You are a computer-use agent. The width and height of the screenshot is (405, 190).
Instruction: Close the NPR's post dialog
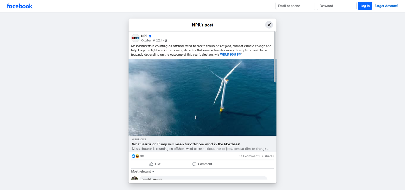click(x=269, y=25)
